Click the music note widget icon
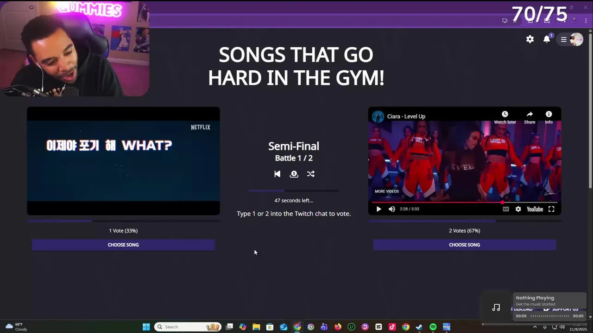 496,308
